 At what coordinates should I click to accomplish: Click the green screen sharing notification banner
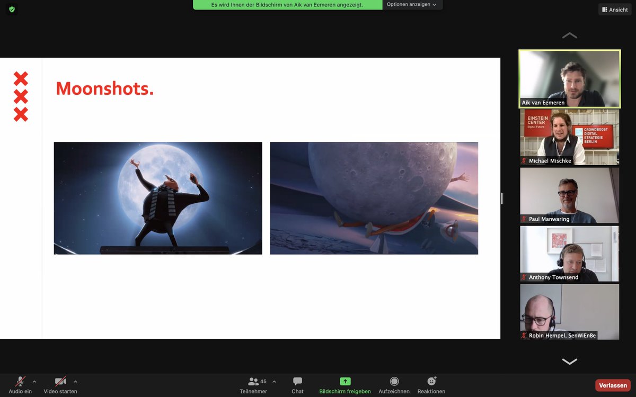287,5
